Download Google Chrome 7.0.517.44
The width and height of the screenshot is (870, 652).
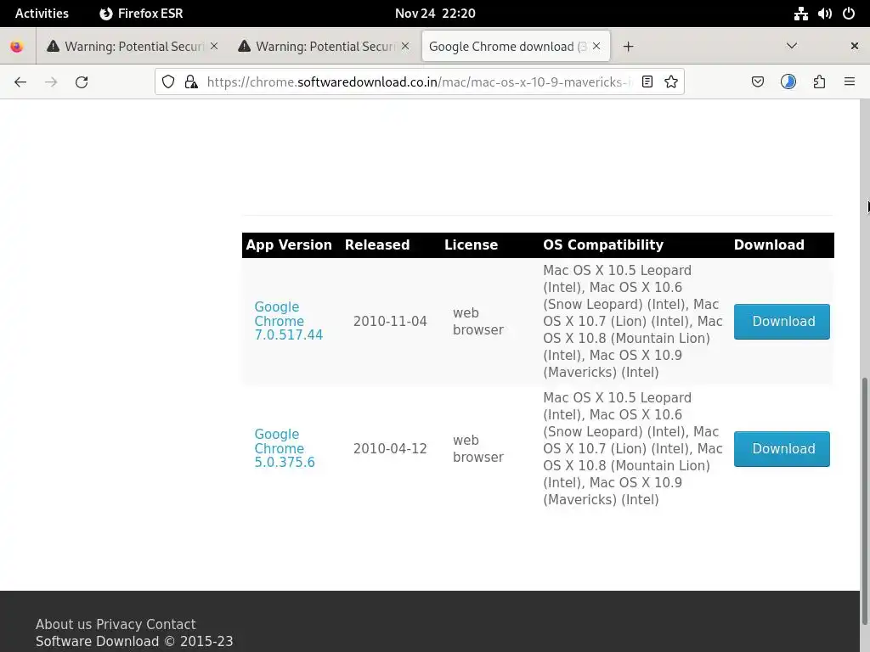coord(782,322)
